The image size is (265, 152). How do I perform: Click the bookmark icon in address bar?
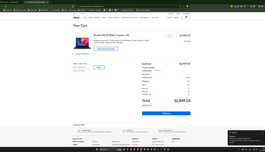pos(73,6)
